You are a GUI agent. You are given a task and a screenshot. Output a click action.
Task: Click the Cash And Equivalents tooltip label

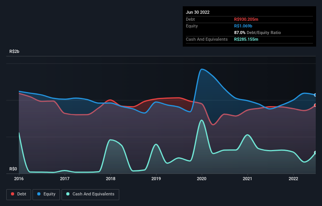(x=207, y=39)
